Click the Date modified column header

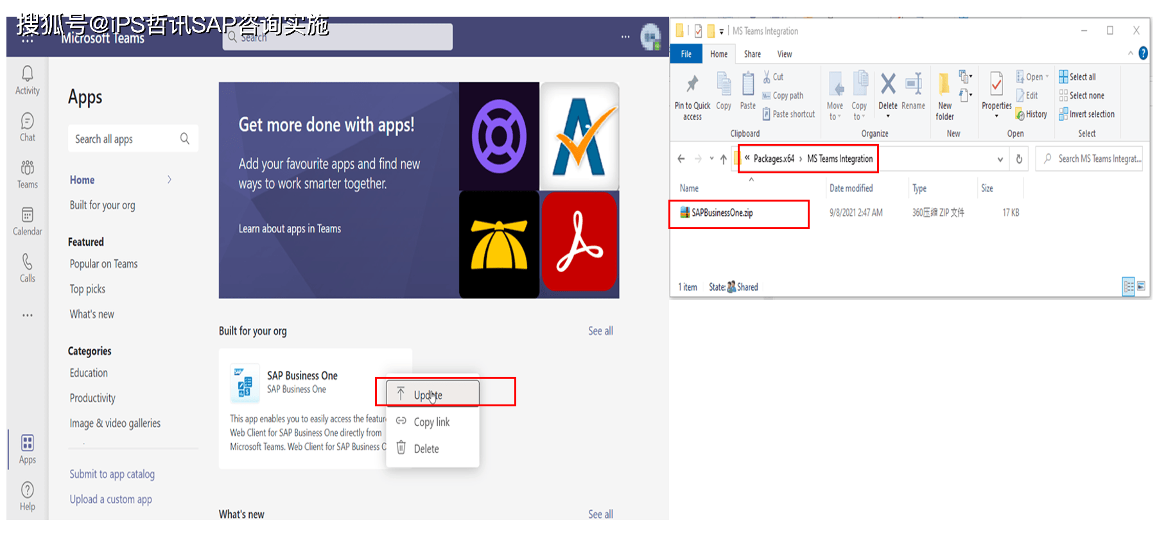point(851,188)
